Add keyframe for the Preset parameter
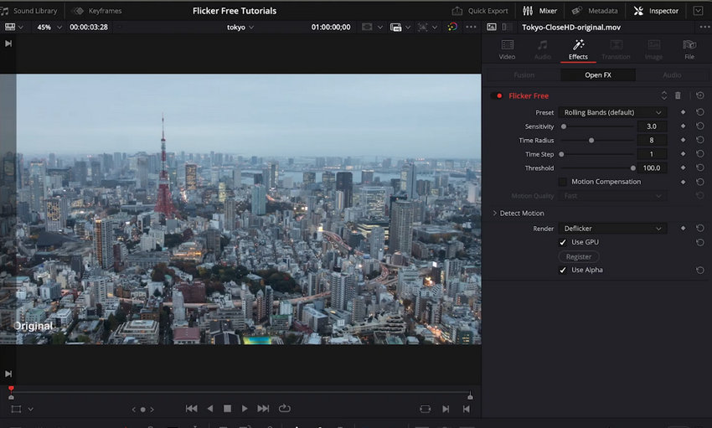The width and height of the screenshot is (712, 428). 683,112
